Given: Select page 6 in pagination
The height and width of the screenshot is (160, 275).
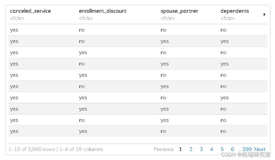Looking at the screenshot, I should click(232, 149).
